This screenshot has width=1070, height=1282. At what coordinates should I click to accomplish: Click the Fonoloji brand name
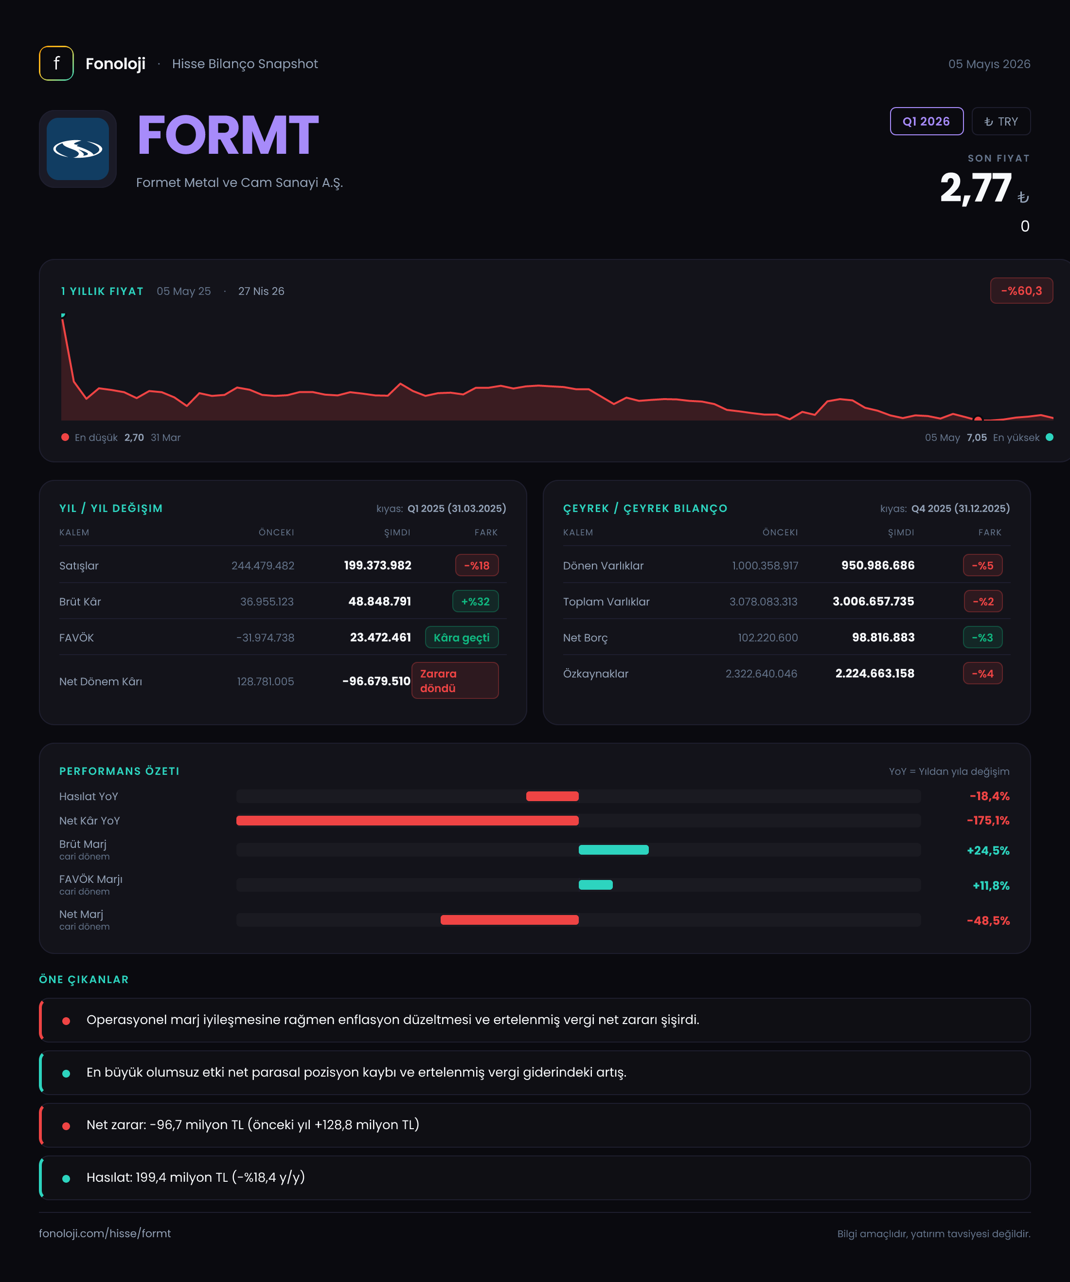(x=115, y=63)
